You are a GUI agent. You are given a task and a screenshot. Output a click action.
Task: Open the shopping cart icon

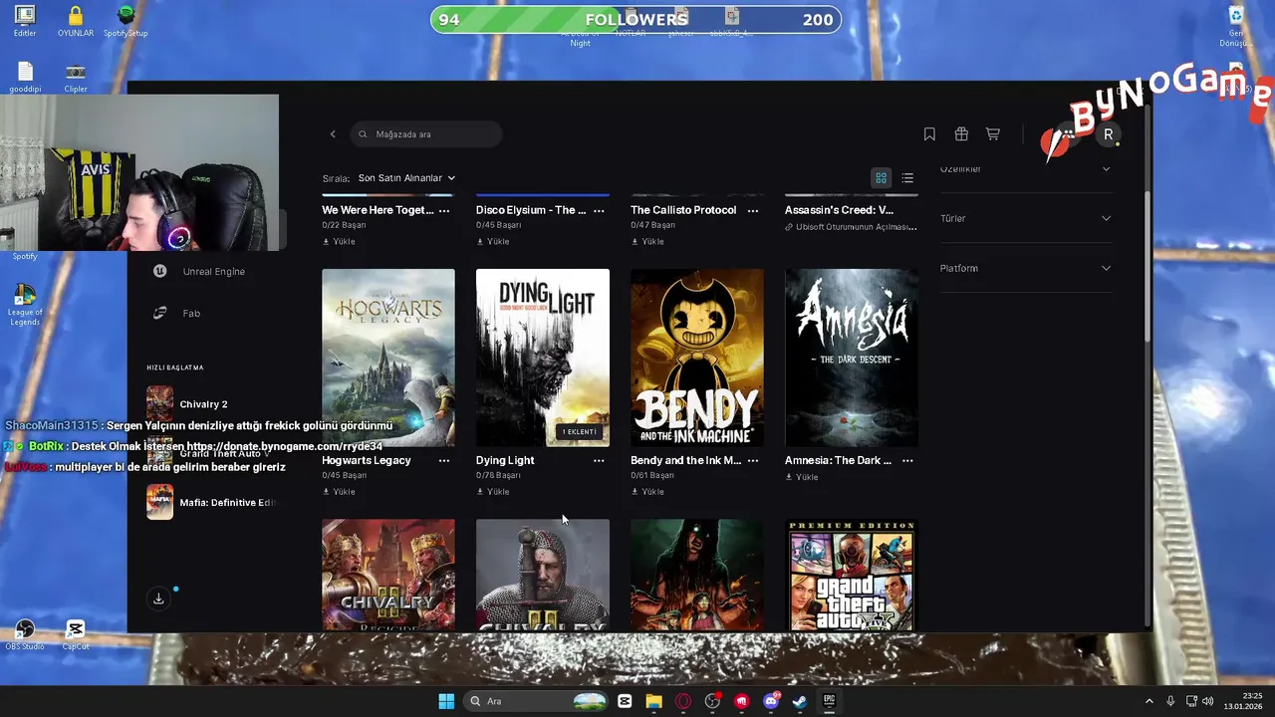pos(993,134)
